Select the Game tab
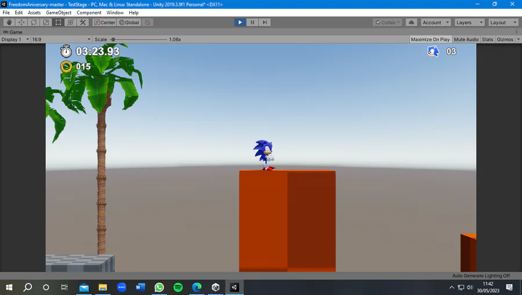Screen dimensions: 522x295 coord(13,32)
